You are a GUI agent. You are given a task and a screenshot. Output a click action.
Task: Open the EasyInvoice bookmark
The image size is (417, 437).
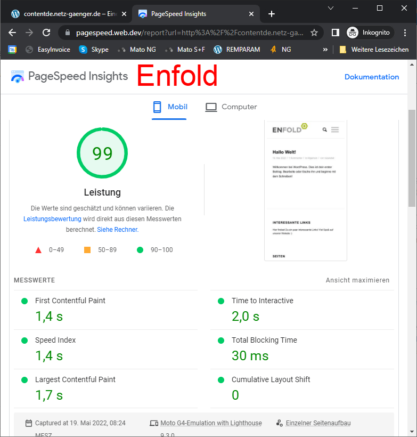click(48, 50)
